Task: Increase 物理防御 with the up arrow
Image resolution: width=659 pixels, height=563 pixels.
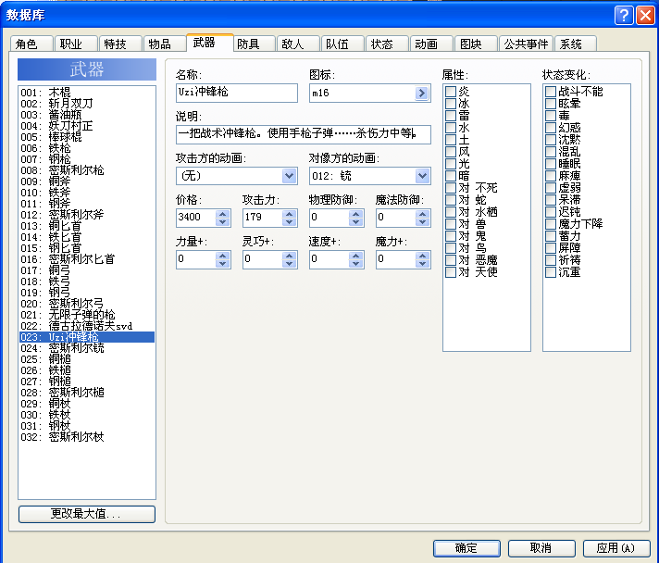Action: coord(356,214)
